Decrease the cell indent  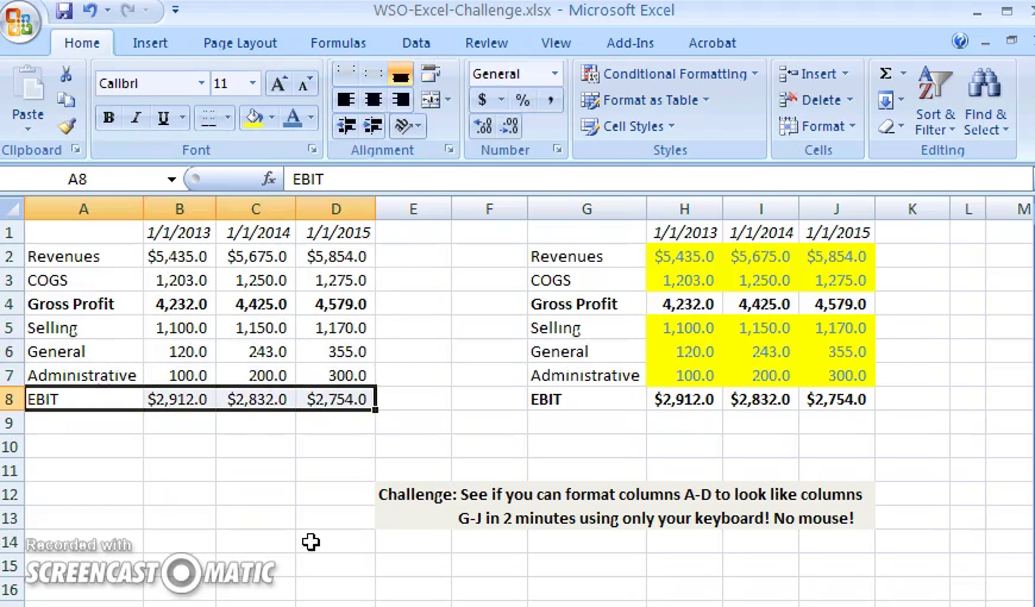(346, 126)
